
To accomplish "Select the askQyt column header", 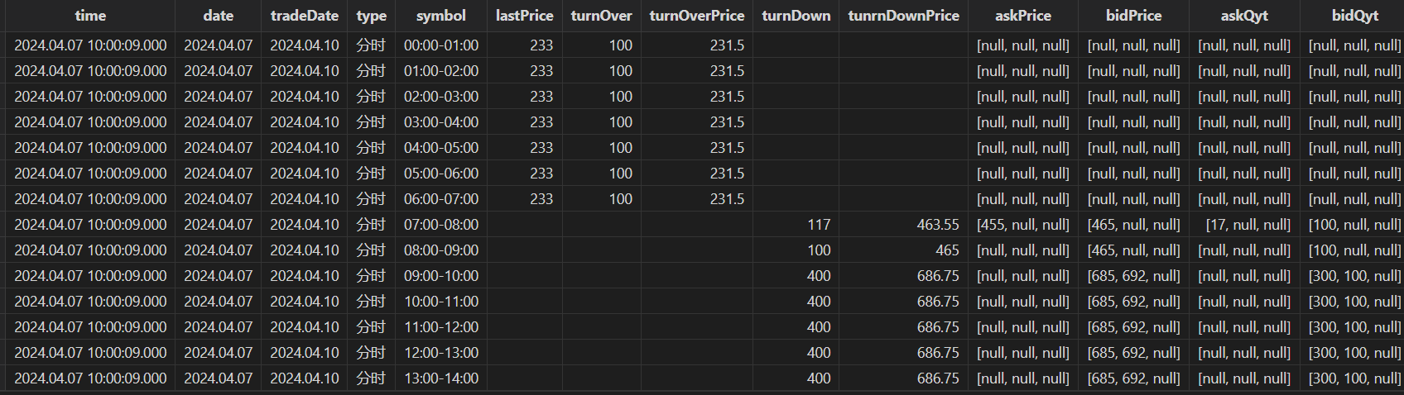I will coord(1243,16).
